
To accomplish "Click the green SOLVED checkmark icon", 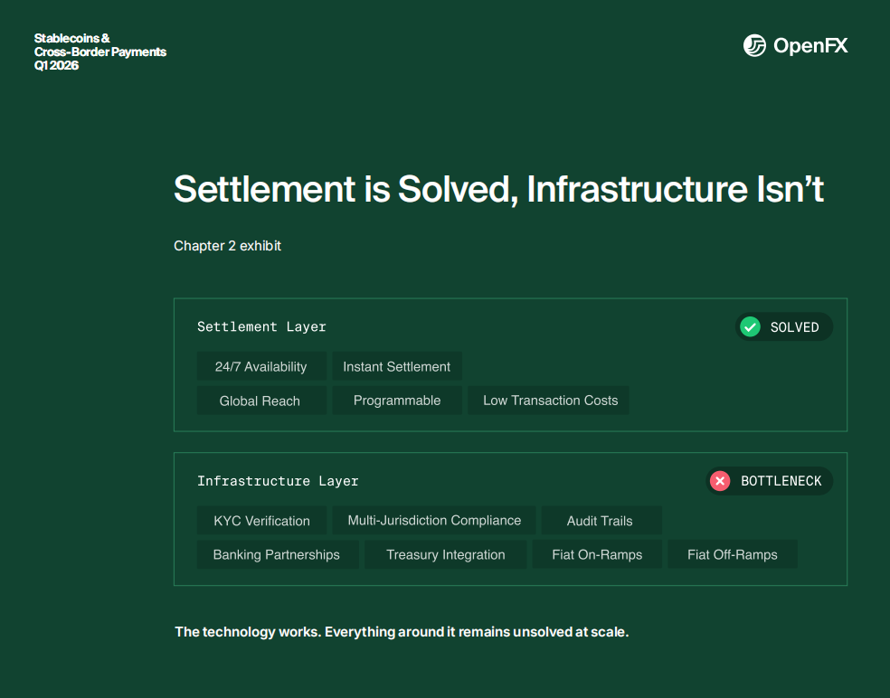I will pos(750,327).
